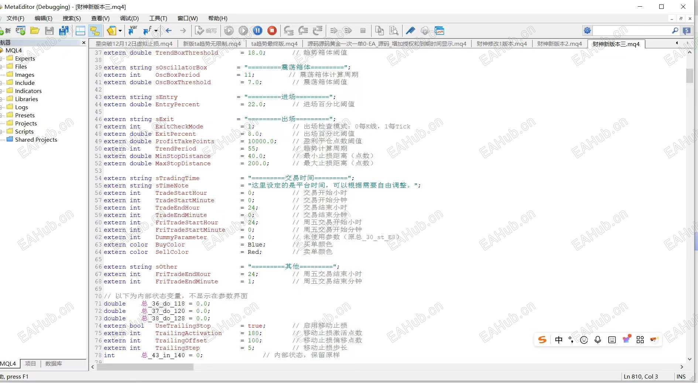
Task: Open a file with the folder icon
Action: click(x=35, y=31)
